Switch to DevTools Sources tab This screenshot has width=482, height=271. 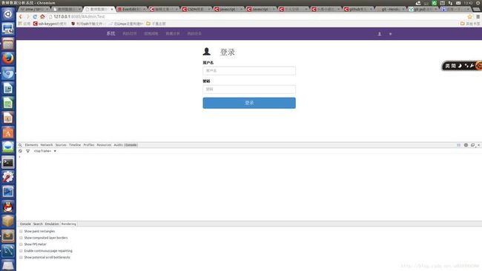tap(61, 145)
